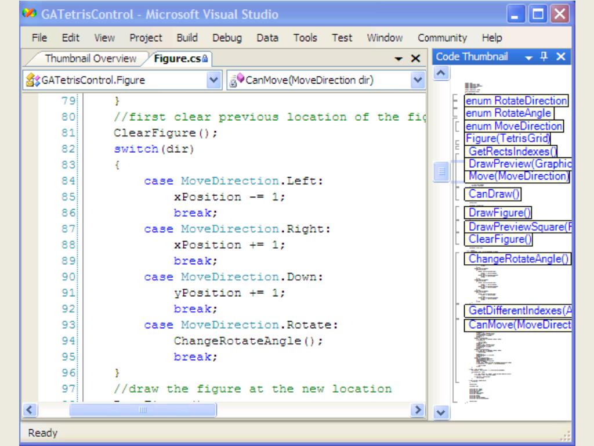
Task: Click the first clear previous location comment
Action: 269,117
